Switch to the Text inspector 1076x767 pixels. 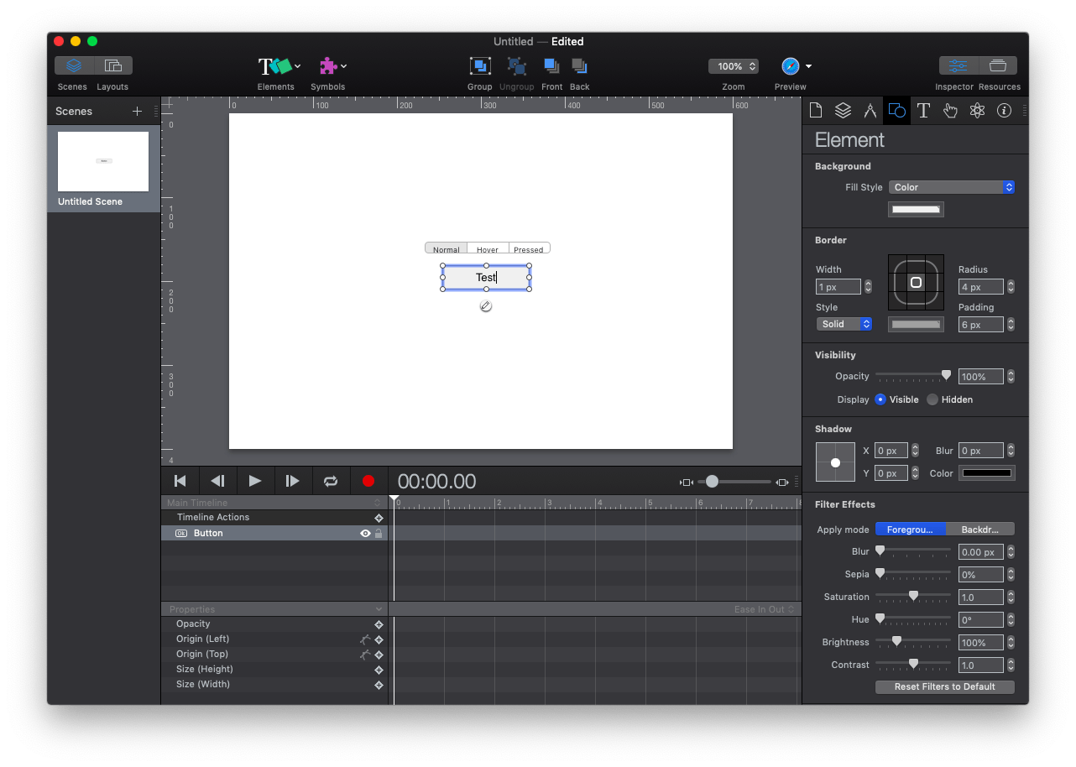point(923,110)
